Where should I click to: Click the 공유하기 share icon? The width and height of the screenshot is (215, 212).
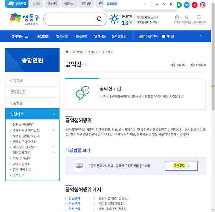click(x=173, y=65)
